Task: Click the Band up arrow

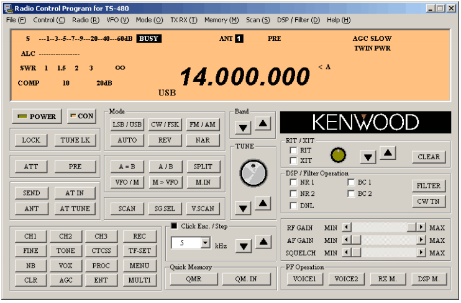Action: click(x=263, y=123)
